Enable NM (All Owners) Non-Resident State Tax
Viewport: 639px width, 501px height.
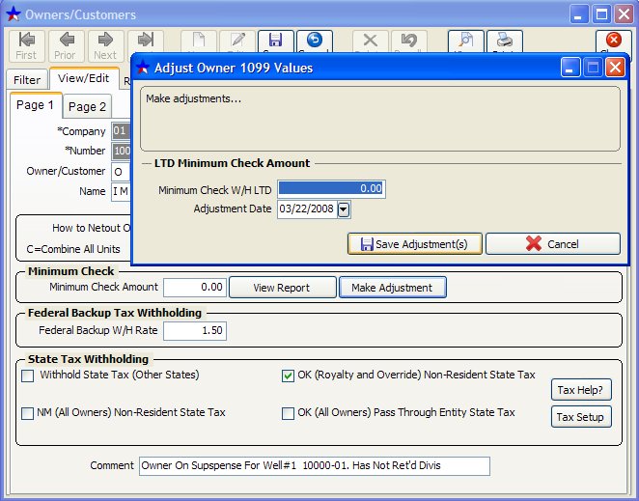tap(28, 413)
